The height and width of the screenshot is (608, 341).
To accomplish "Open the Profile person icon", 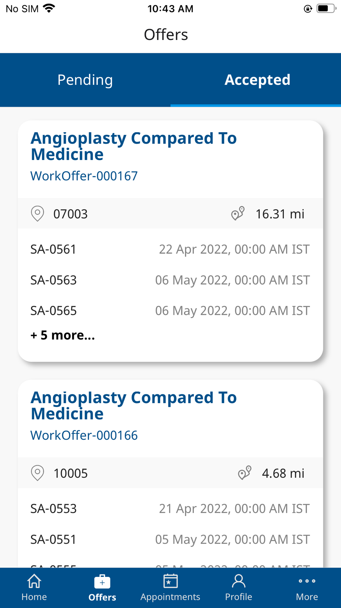I will [x=238, y=581].
